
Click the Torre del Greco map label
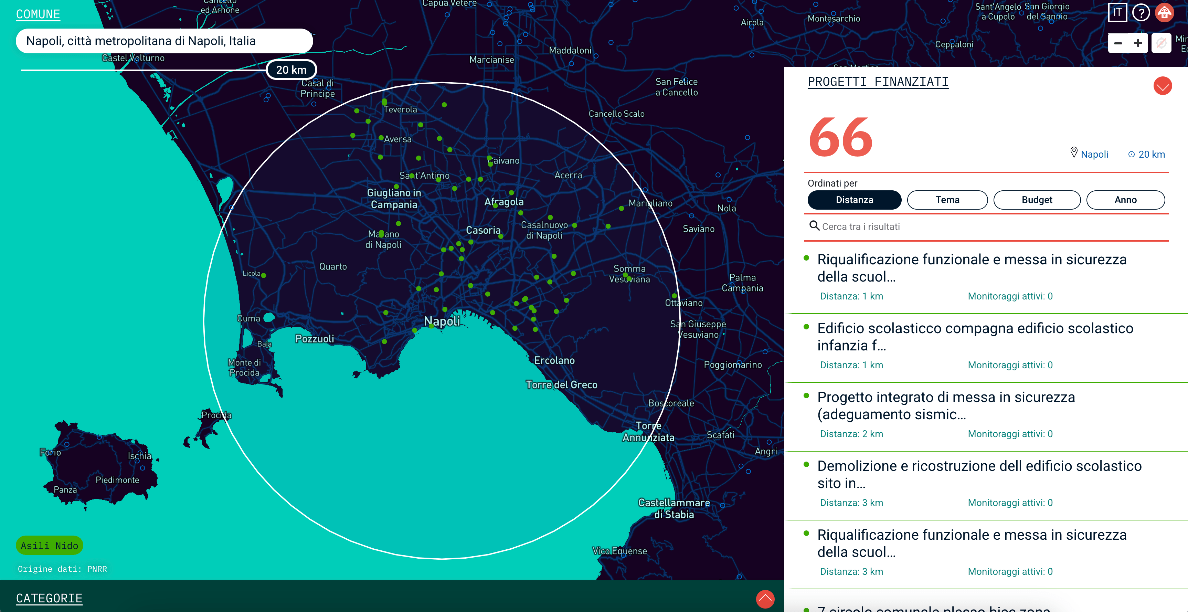(x=561, y=384)
